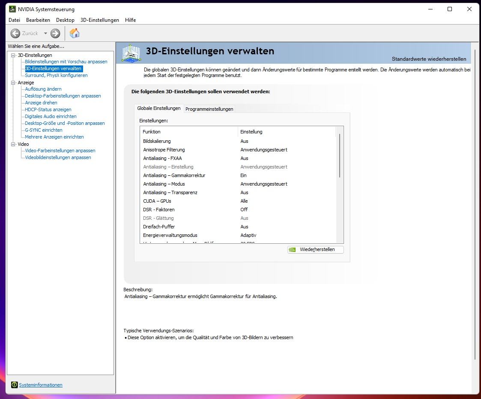
Task: Click the forward arrow icon
Action: pyautogui.click(x=55, y=33)
